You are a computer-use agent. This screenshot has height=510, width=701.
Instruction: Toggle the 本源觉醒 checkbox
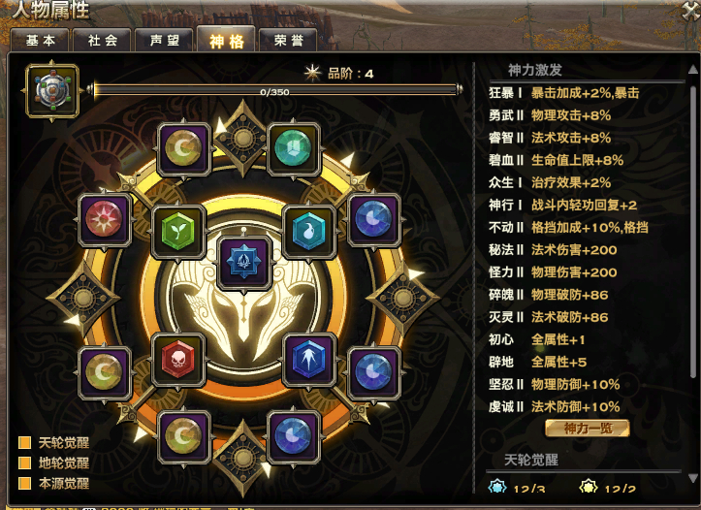point(24,483)
